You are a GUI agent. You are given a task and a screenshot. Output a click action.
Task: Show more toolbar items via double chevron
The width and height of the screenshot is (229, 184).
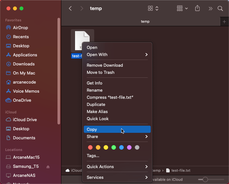coord(210,8)
